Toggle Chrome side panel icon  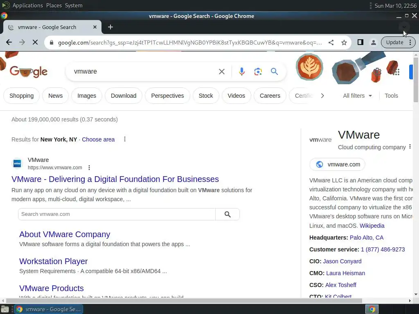pyautogui.click(x=360, y=42)
